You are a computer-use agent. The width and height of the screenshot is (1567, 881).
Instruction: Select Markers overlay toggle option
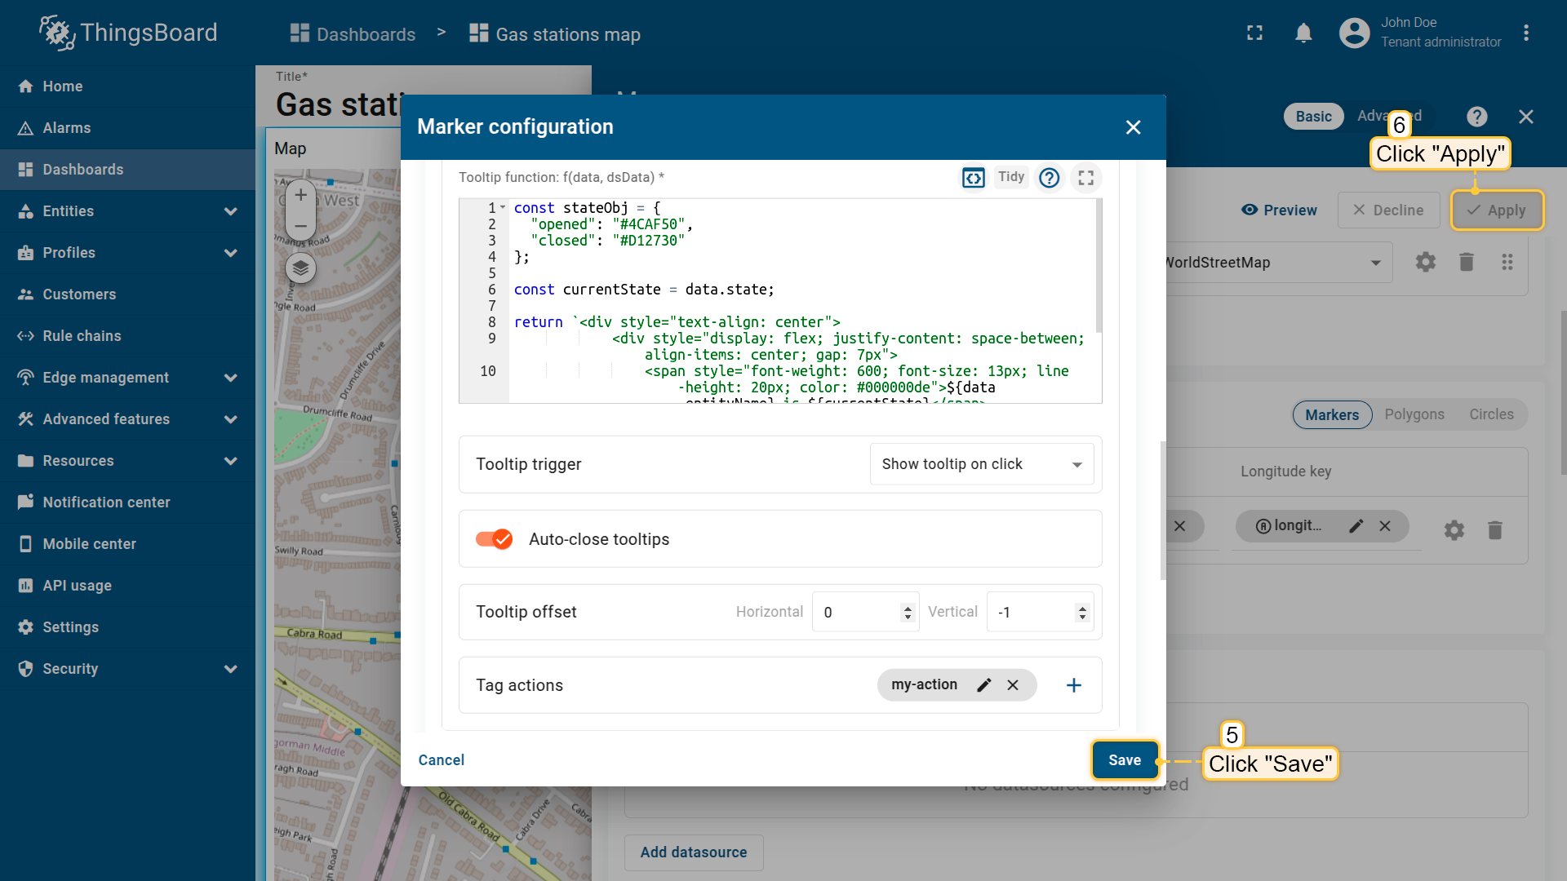(x=1331, y=414)
